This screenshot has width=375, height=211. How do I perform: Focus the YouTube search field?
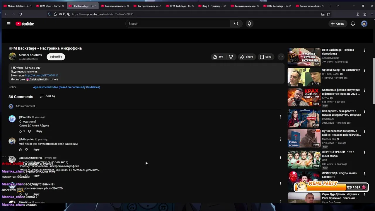tap(178, 24)
